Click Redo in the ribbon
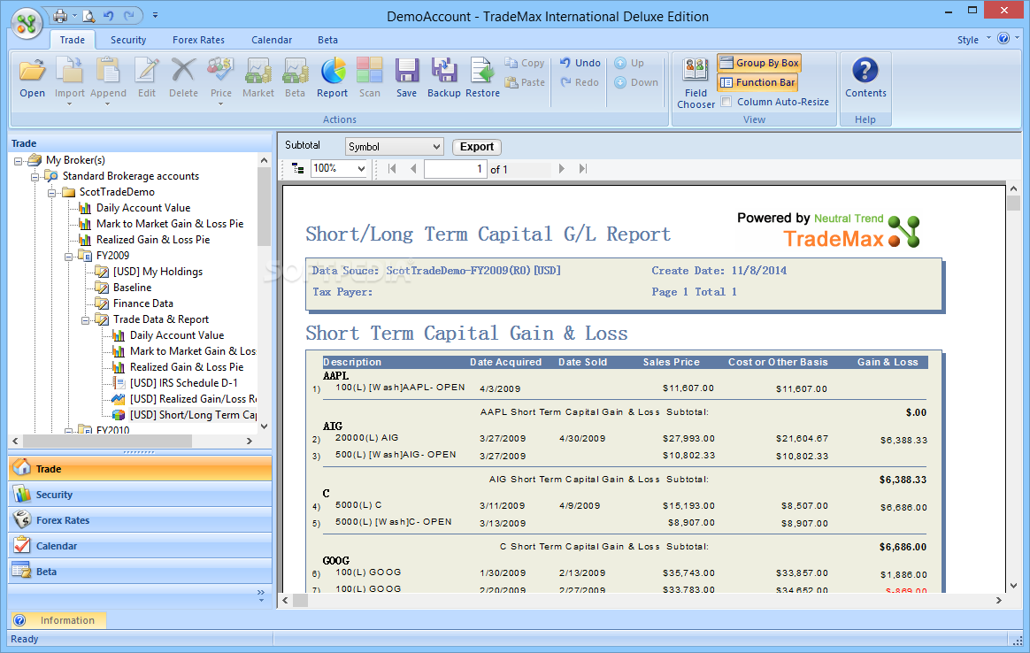1030x653 pixels. tap(580, 82)
